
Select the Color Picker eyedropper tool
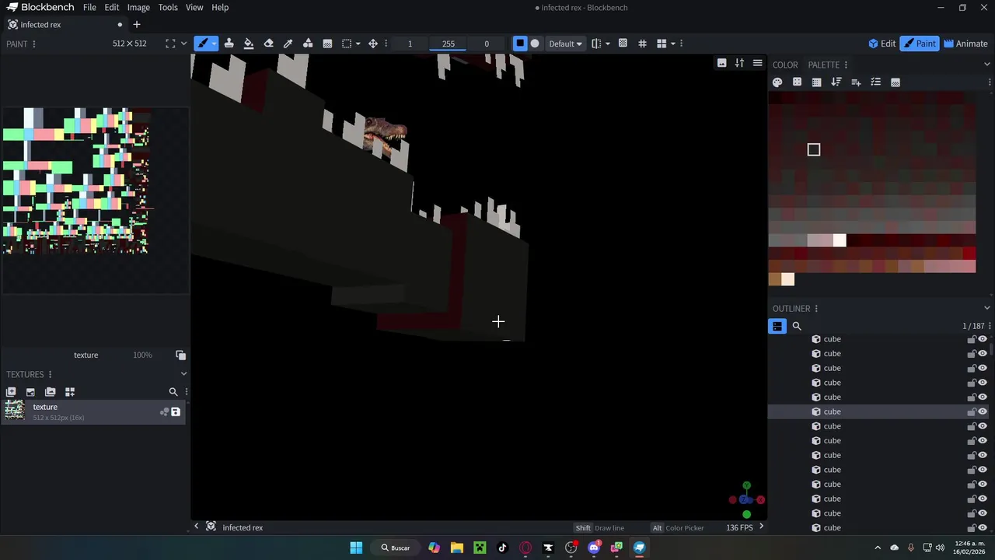pyautogui.click(x=288, y=44)
